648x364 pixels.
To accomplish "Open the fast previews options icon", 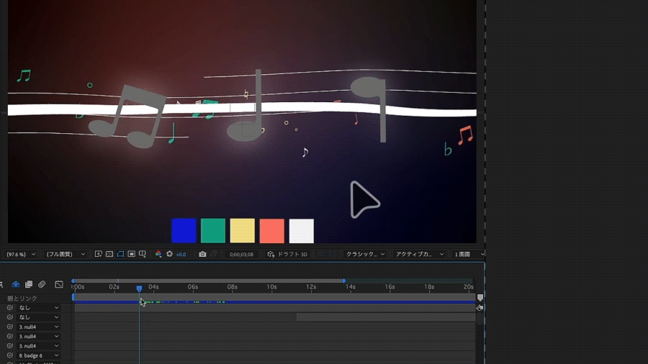I will pyautogui.click(x=99, y=254).
